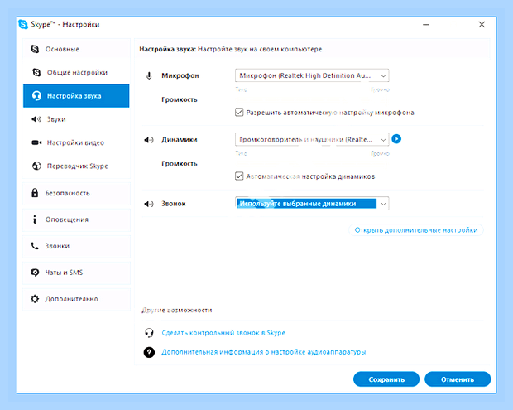Open the Звуки settings page
Image resolution: width=513 pixels, height=410 pixels.
click(x=76, y=119)
